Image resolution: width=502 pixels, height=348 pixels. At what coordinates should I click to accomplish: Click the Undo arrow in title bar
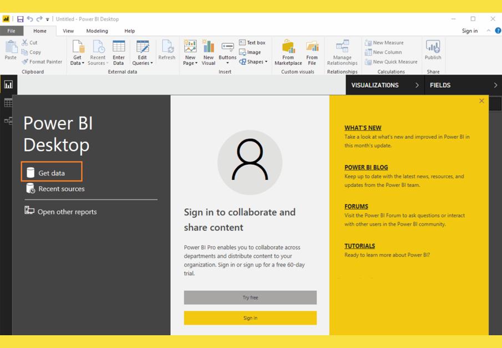(x=30, y=19)
